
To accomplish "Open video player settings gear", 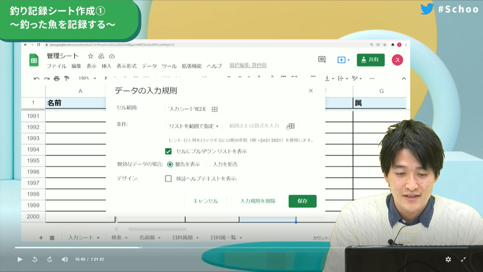I will [x=448, y=259].
